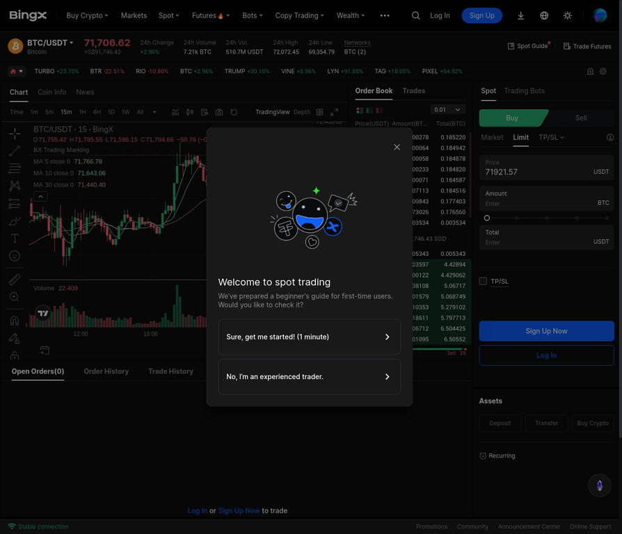Click Sure, get me started option
Screen dimensions: 622x534
[309, 337]
